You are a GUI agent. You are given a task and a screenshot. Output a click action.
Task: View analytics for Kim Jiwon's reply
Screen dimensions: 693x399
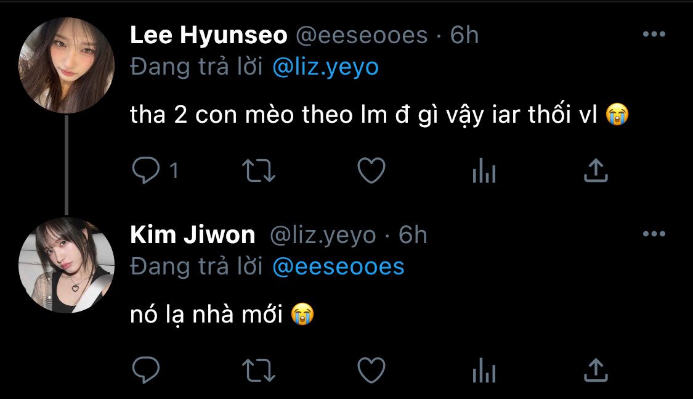click(484, 370)
